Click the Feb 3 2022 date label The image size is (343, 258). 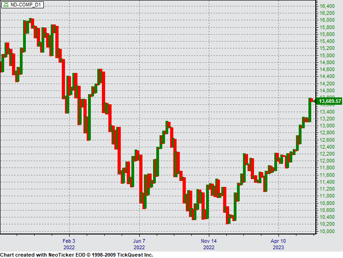(x=69, y=244)
